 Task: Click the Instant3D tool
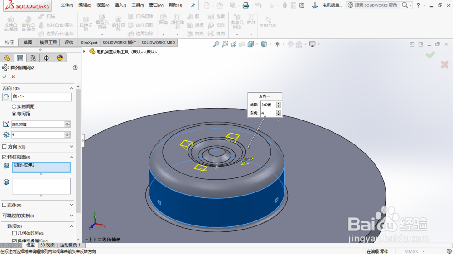[268, 22]
